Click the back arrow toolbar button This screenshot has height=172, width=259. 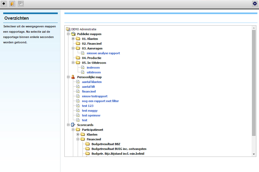4,4
